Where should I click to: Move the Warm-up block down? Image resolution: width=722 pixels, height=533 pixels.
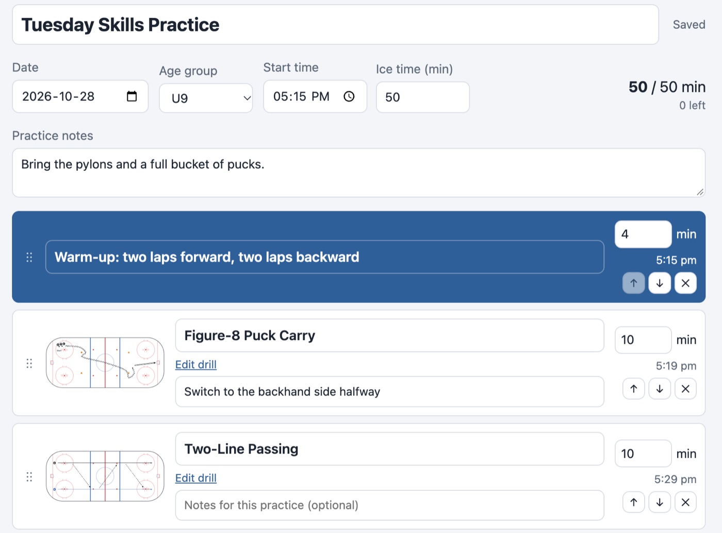click(x=660, y=283)
